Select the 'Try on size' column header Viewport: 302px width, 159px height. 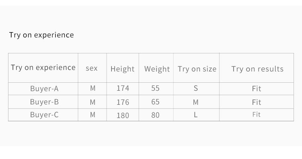pyautogui.click(x=197, y=69)
